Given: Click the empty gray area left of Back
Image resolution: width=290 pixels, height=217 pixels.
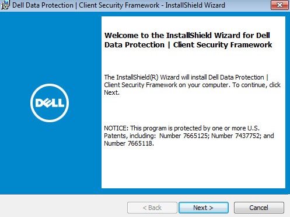Looking at the screenshot, I should [x=63, y=206].
